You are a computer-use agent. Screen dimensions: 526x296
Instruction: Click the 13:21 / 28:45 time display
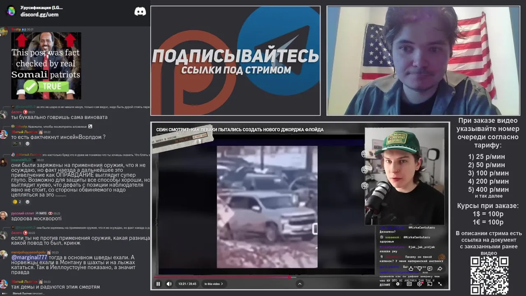pos(187,284)
